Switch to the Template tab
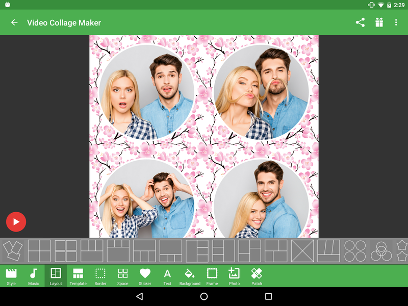Image resolution: width=408 pixels, height=306 pixels. coord(78,275)
